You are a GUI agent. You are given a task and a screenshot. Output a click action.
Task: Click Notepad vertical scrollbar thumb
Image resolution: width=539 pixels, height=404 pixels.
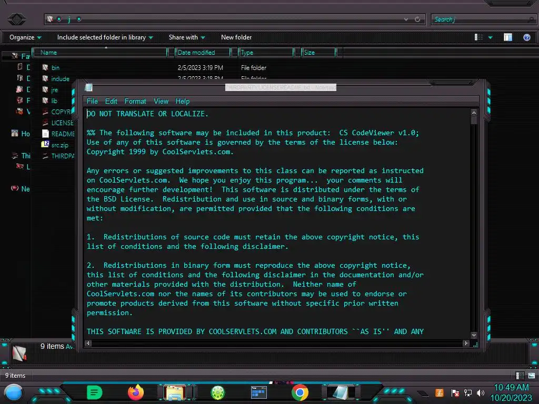point(474,120)
